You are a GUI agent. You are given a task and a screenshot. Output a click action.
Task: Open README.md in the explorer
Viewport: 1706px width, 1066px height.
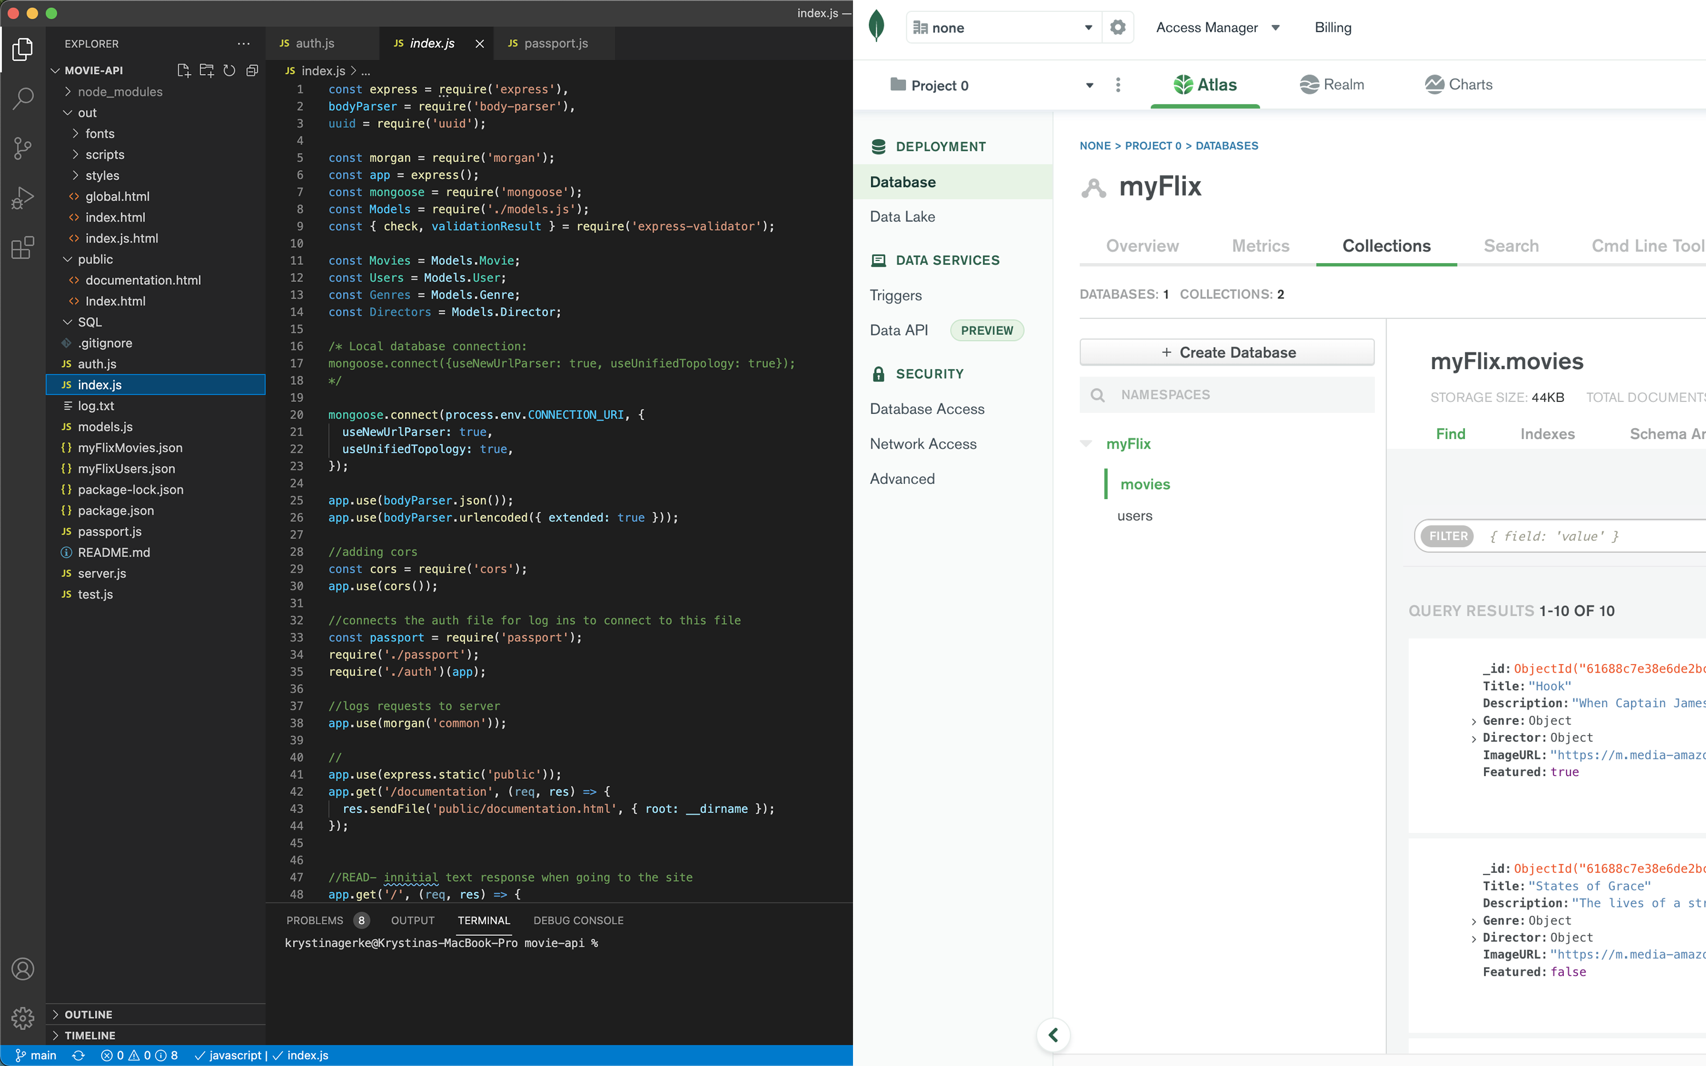coord(114,552)
